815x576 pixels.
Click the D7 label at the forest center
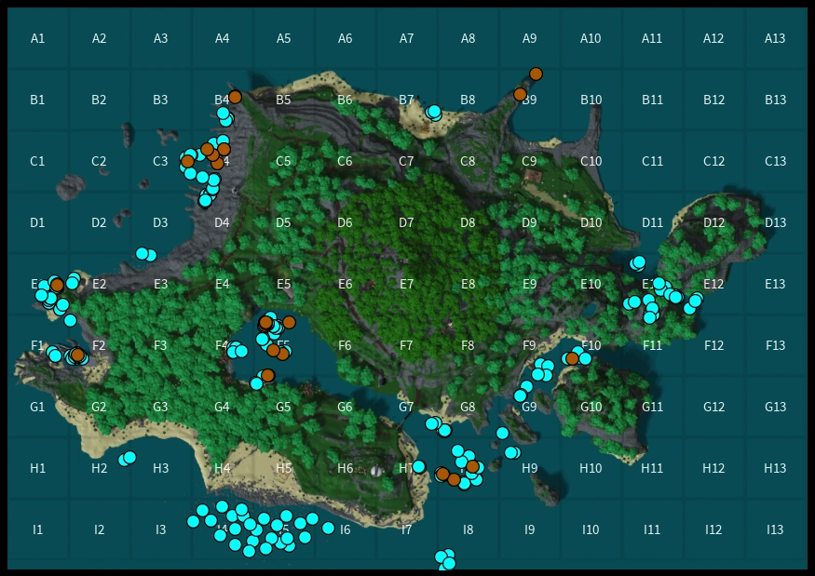pos(406,222)
